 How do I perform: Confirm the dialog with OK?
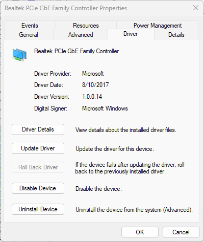pos(140,232)
